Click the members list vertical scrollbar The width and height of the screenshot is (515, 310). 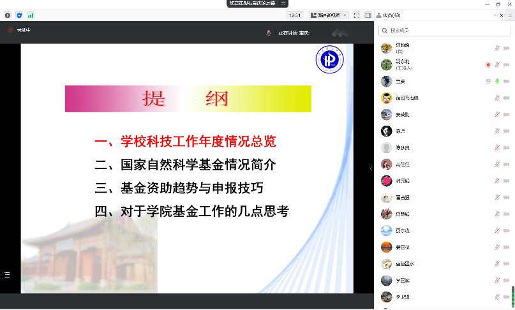[512, 295]
